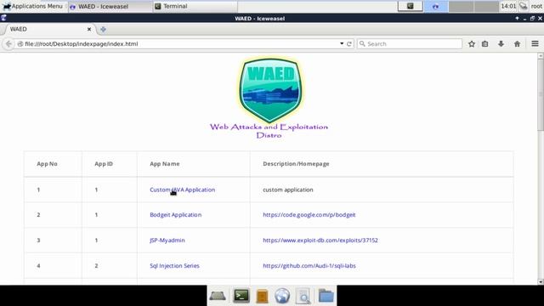Click the page vertical scrollbar
Screen dimensions: 544x306
[x=541, y=94]
